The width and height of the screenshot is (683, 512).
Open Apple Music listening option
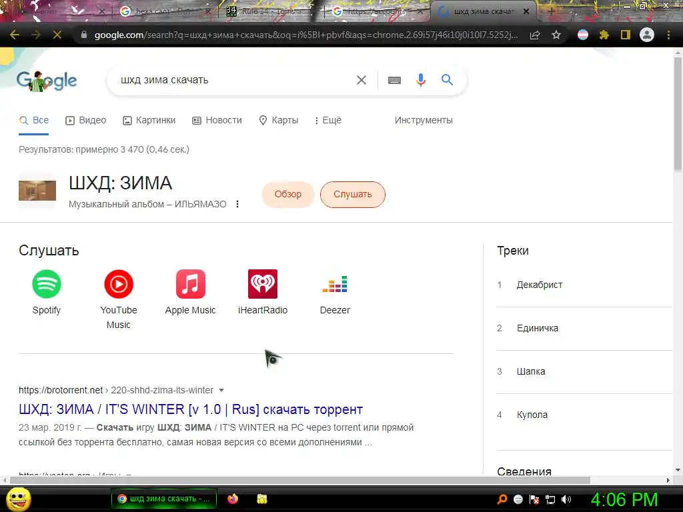(x=190, y=292)
